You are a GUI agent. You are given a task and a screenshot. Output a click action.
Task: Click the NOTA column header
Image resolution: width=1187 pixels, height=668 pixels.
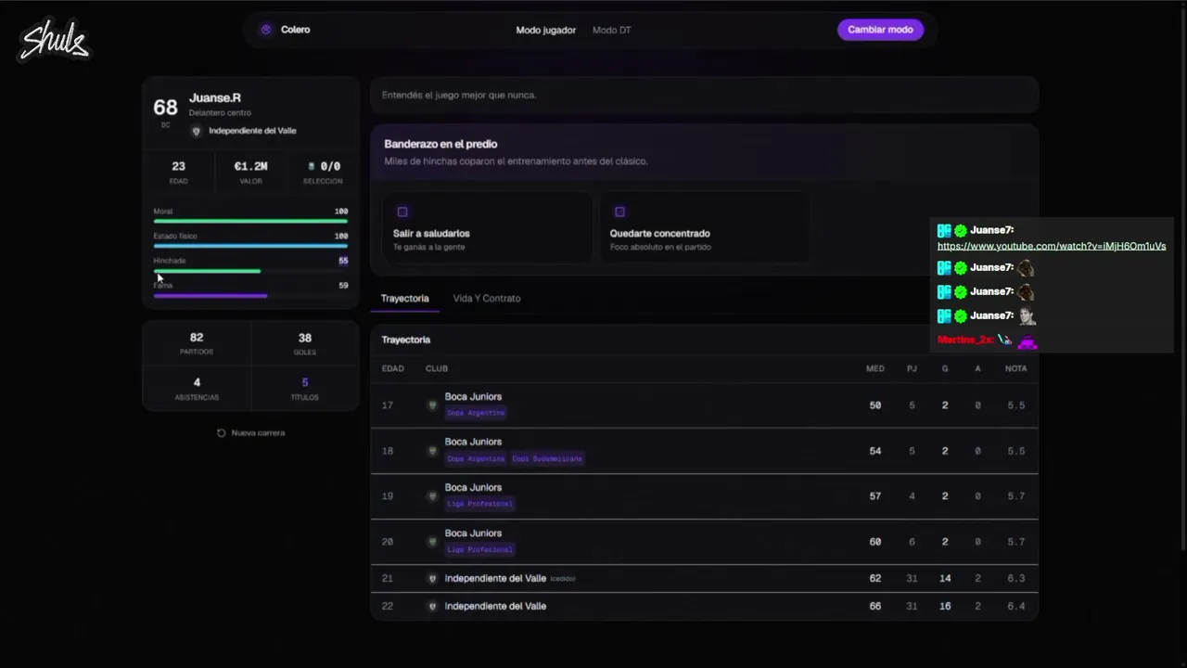click(1015, 368)
